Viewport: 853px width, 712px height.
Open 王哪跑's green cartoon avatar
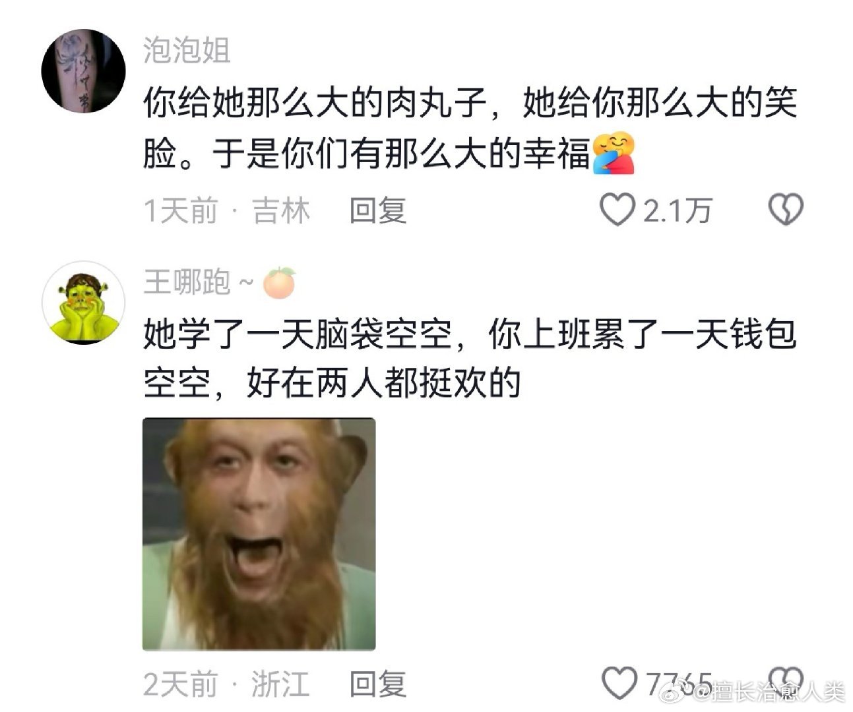[x=84, y=303]
